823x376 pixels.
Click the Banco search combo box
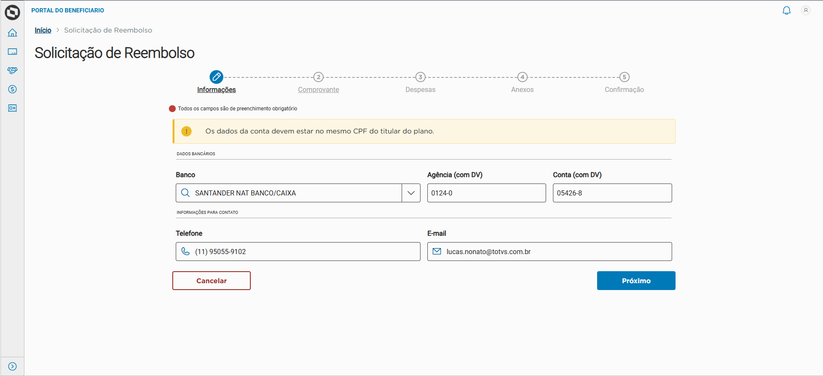[291, 193]
